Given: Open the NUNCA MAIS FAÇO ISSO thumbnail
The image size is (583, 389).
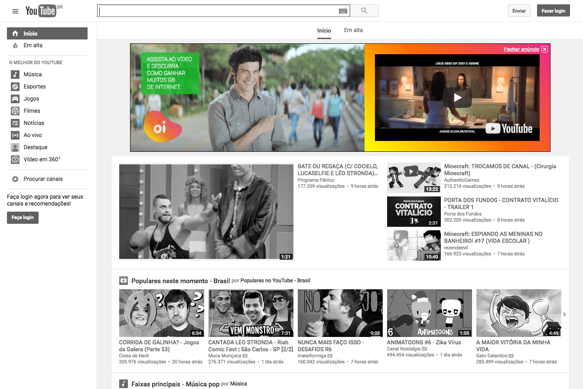Looking at the screenshot, I should point(340,313).
